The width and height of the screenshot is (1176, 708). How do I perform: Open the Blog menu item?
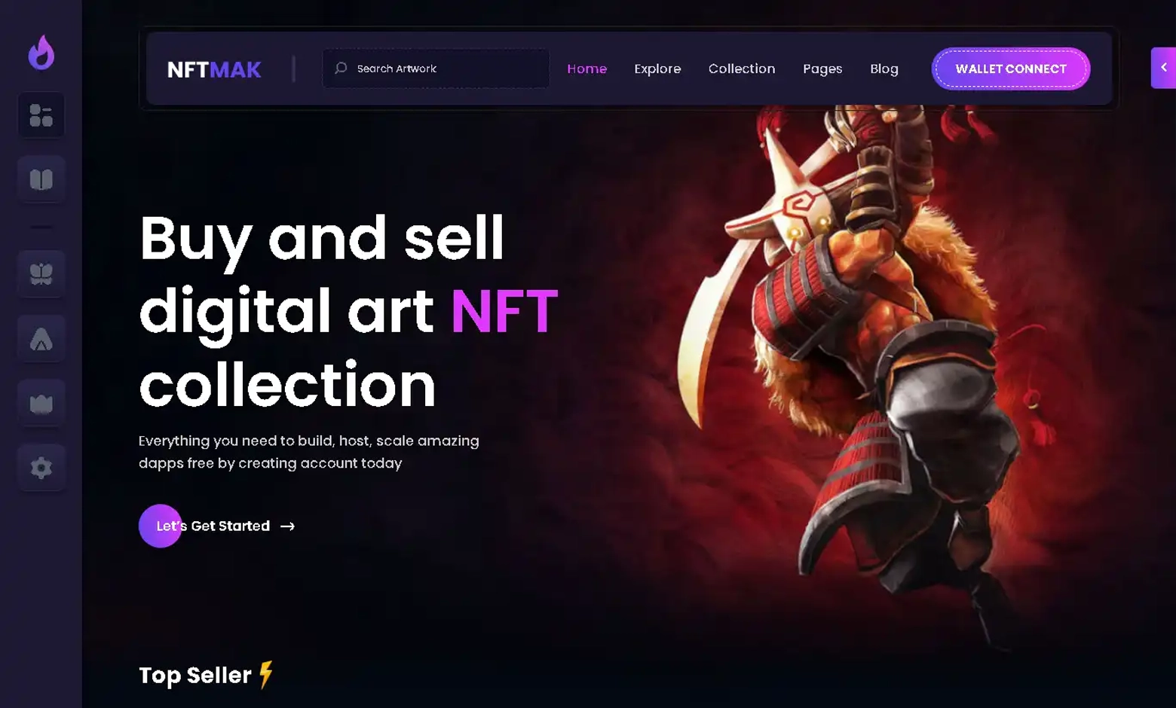tap(884, 69)
